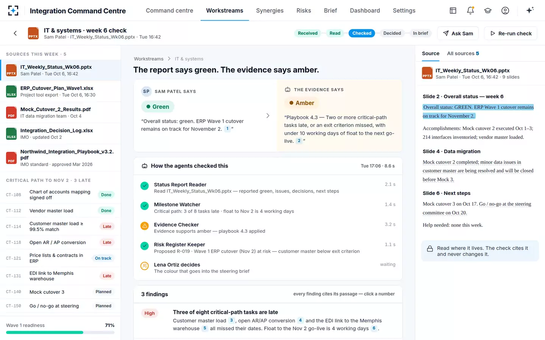Click the PDF icon for Mock_Cutover_2_Results
Viewport: 545px width, 340px height.
[x=11, y=113]
